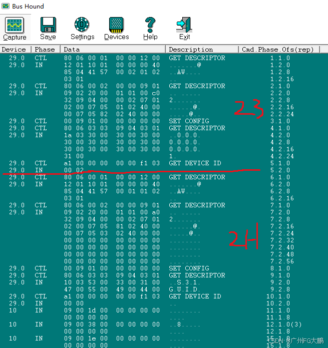Select the Data column header
328x348 pixels.
pyautogui.click(x=113, y=49)
